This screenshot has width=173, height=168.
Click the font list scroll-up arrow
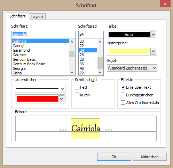[x=72, y=42]
